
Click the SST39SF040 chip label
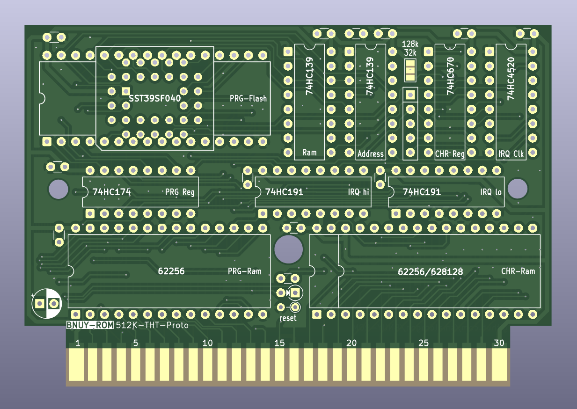pos(154,98)
